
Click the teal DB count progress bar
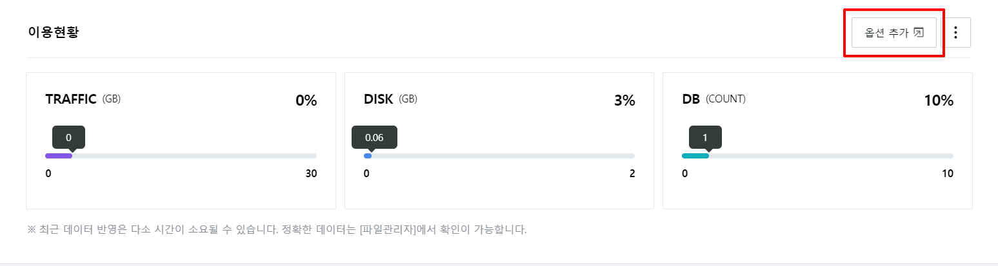[x=695, y=156]
